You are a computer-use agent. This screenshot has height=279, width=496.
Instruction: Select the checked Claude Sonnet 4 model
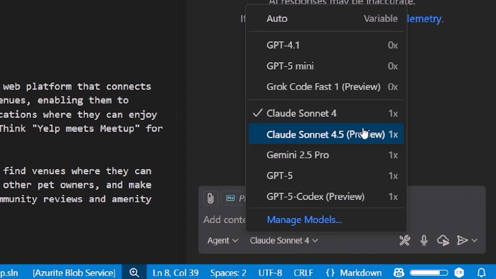[x=301, y=113]
